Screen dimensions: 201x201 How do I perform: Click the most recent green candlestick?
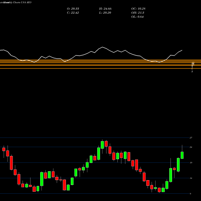coord(182,155)
